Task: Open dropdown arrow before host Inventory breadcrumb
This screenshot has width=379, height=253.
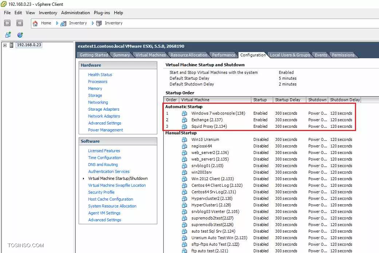Action: 93,23
